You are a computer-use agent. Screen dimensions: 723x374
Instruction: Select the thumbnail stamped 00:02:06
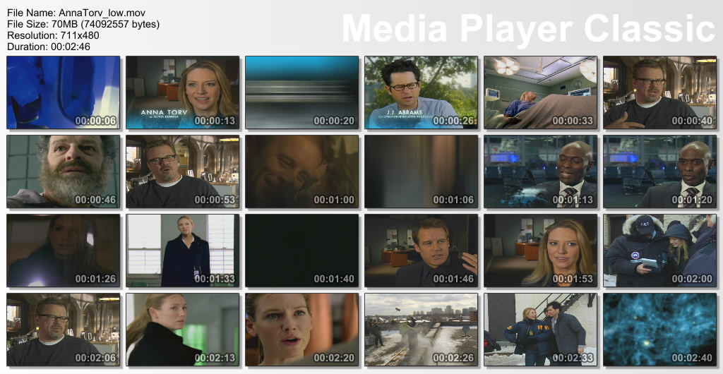tap(63, 330)
